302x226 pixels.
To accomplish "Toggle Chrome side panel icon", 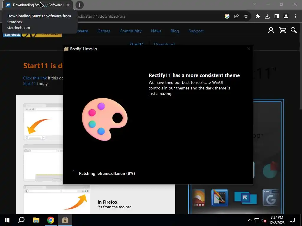I will (x=277, y=16).
